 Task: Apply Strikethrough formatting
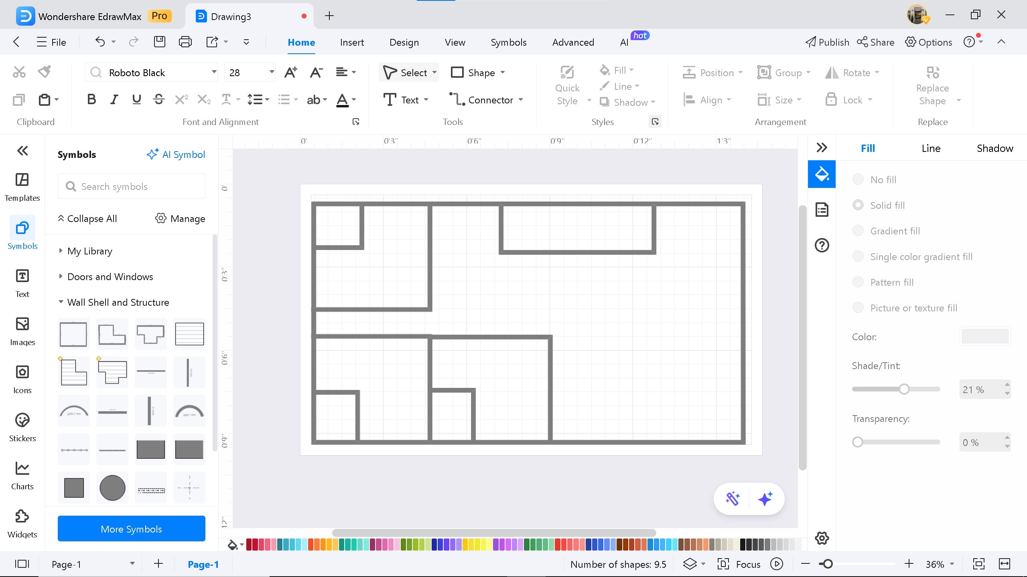[159, 99]
